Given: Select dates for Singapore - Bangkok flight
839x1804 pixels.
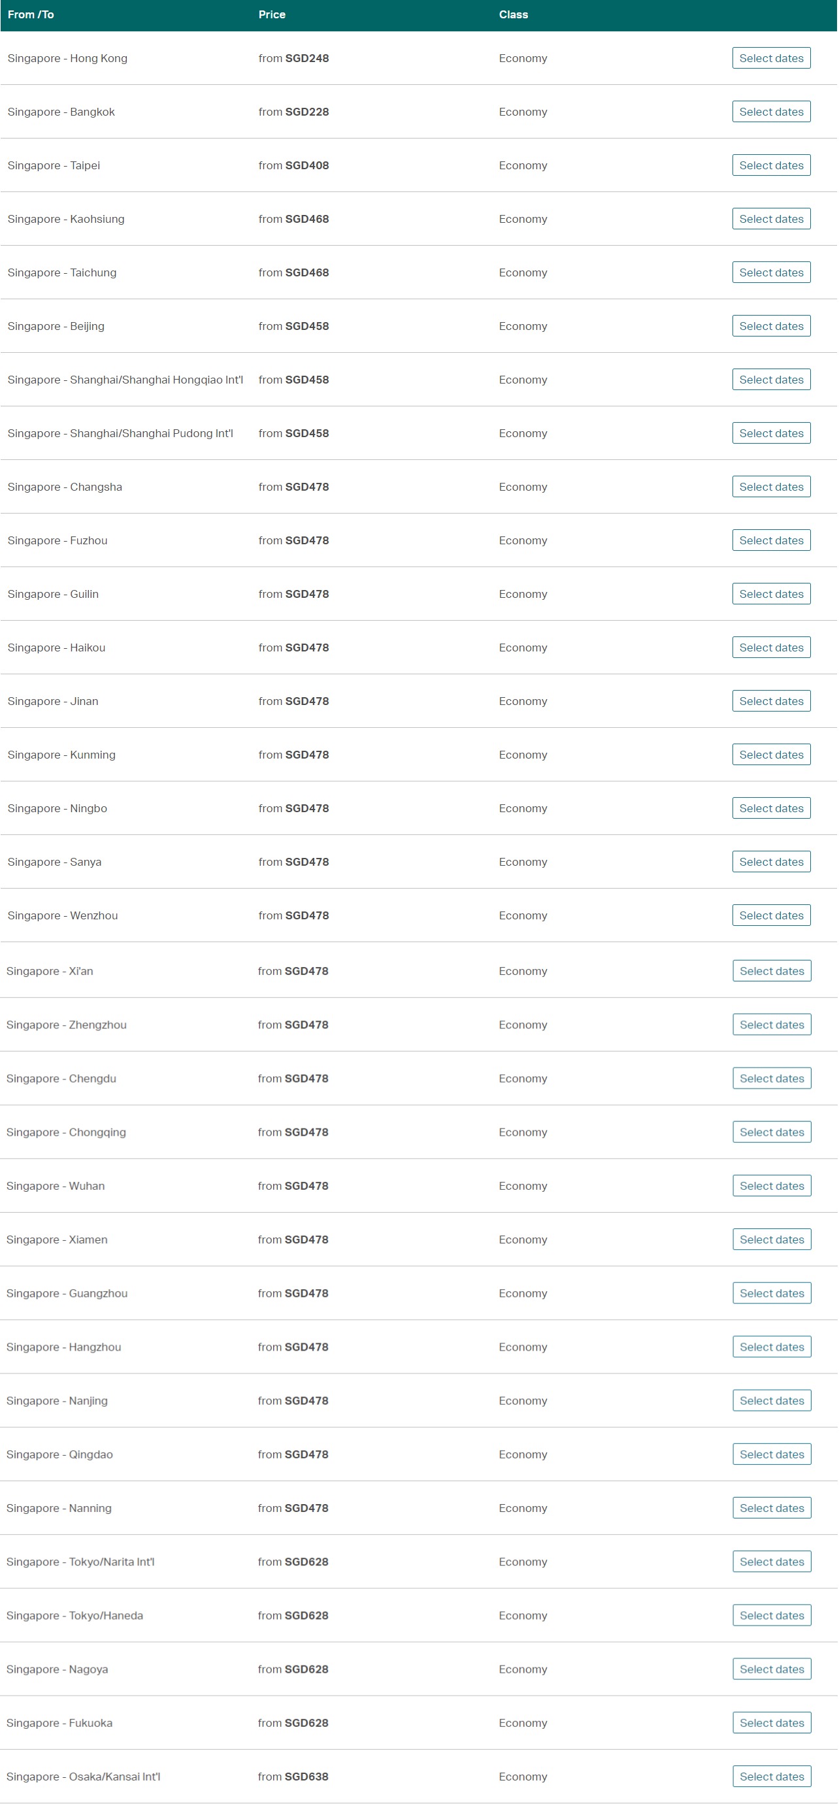Looking at the screenshot, I should point(771,111).
